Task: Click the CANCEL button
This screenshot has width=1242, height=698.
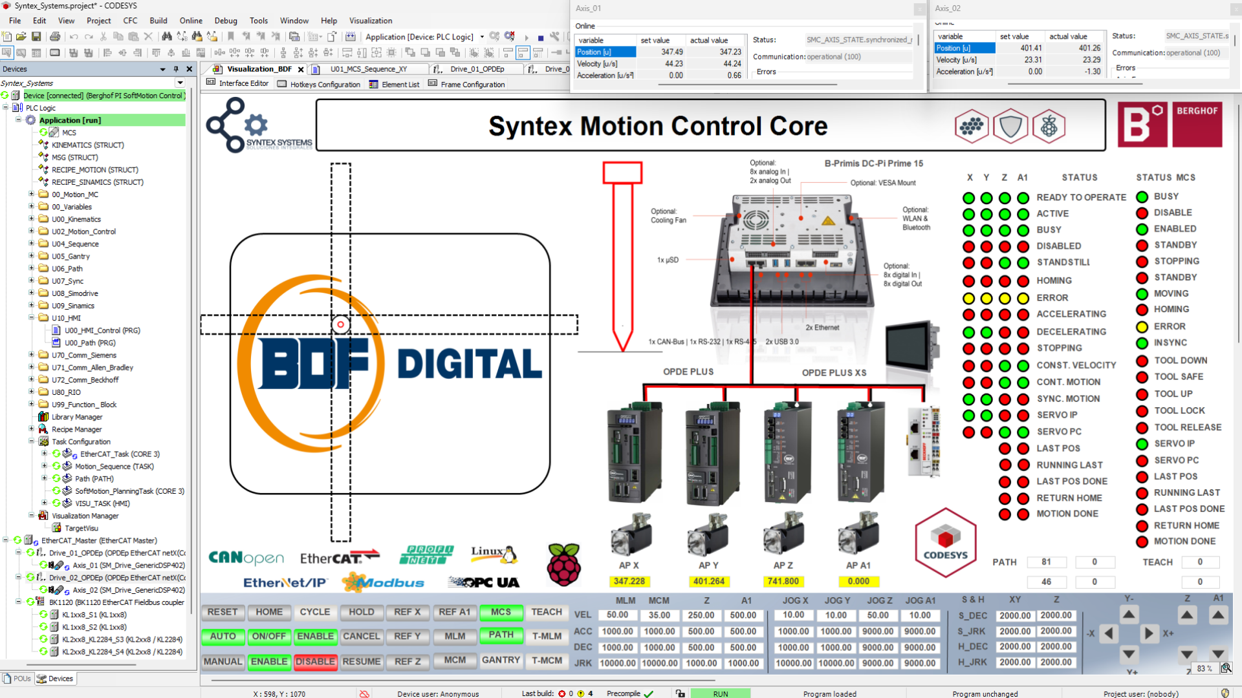Action: click(361, 637)
